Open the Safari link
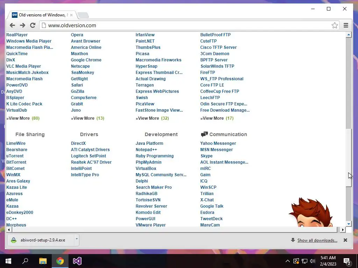358x268 pixels. point(77,85)
